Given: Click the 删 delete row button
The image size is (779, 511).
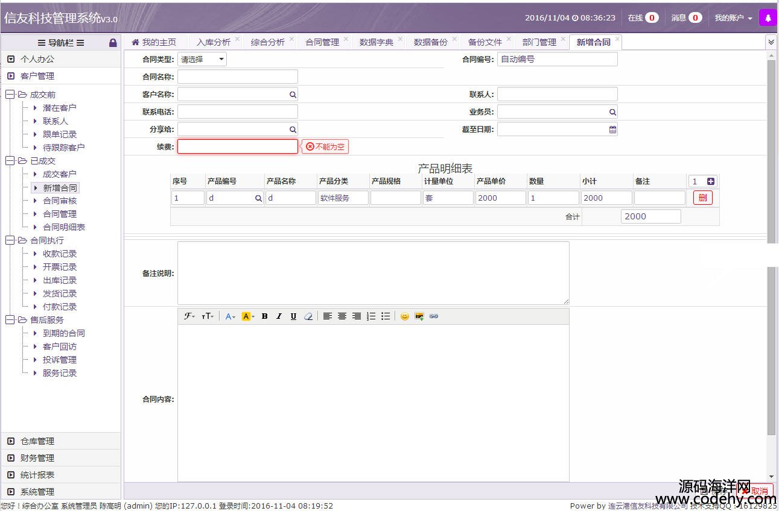Looking at the screenshot, I should tap(702, 198).
